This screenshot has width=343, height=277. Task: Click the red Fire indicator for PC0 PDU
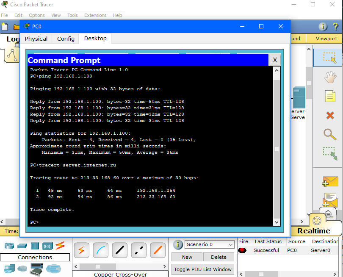coord(242,250)
